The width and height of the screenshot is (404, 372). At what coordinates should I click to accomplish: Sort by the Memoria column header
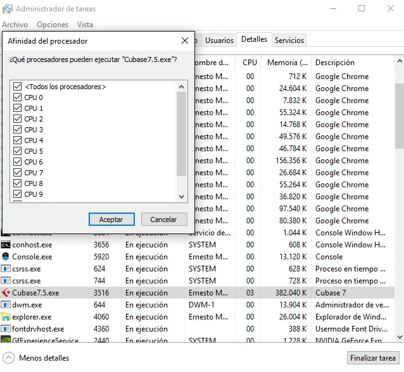286,63
